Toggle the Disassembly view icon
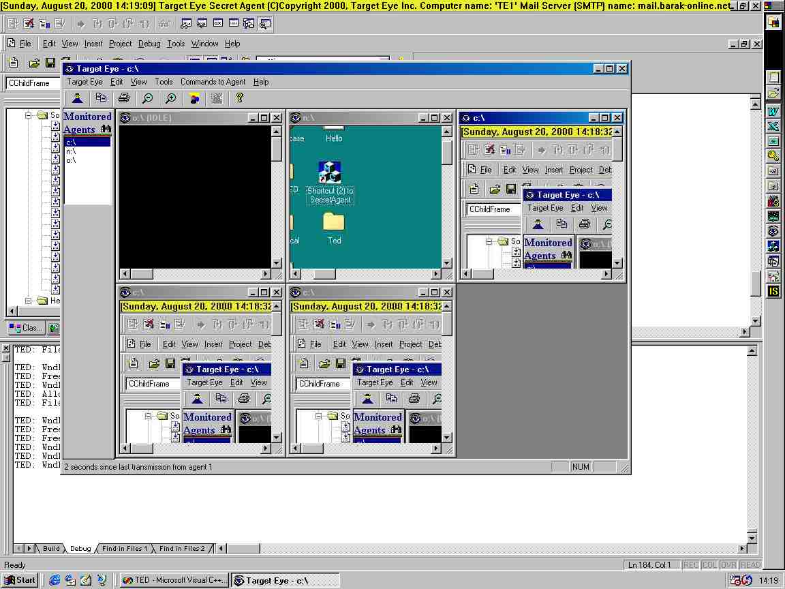This screenshot has width=785, height=589. [x=265, y=24]
